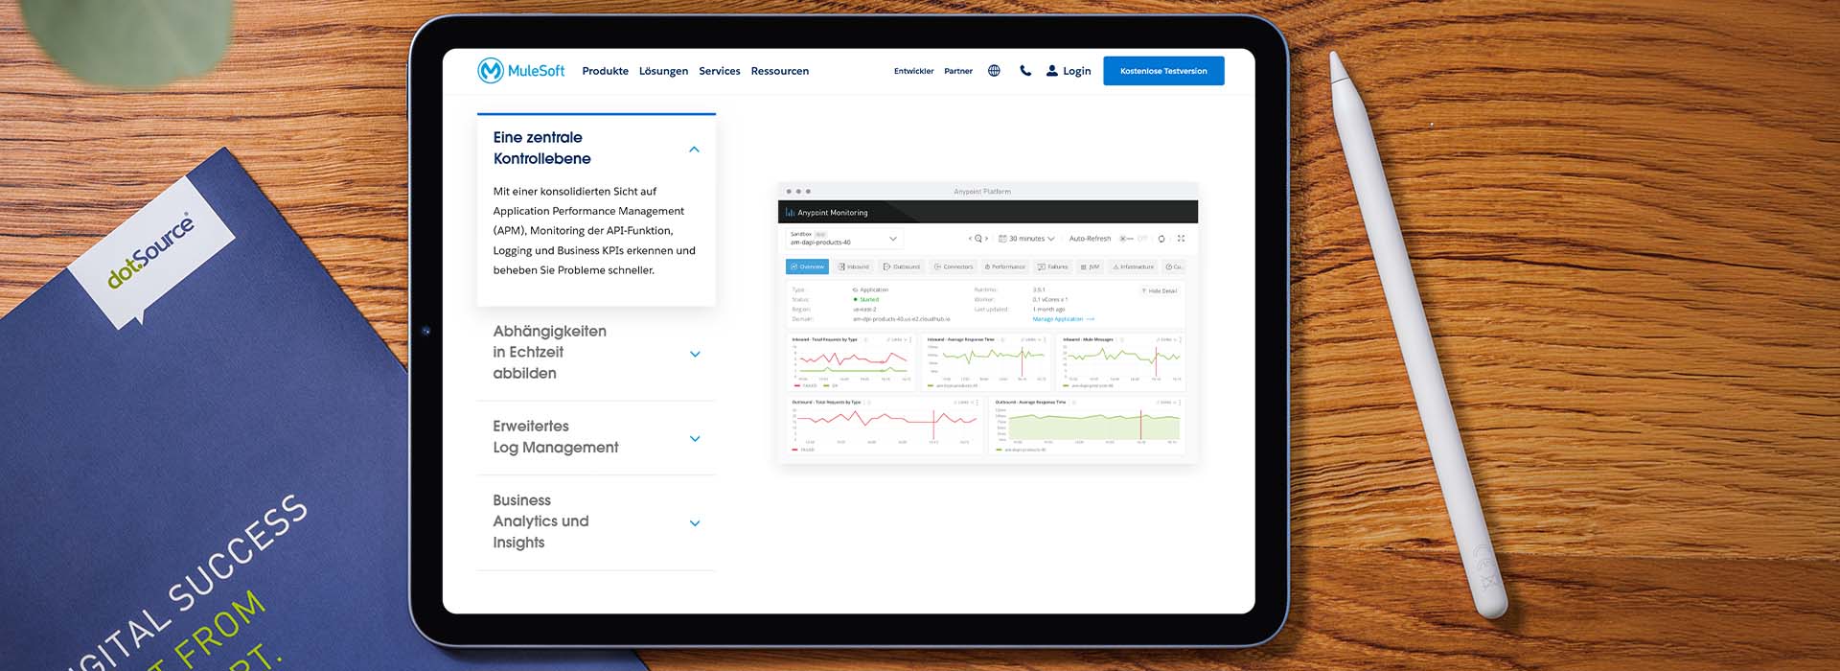Click the refresh icon beside Auto-Refresh
The height and width of the screenshot is (671, 1840).
[1161, 239]
